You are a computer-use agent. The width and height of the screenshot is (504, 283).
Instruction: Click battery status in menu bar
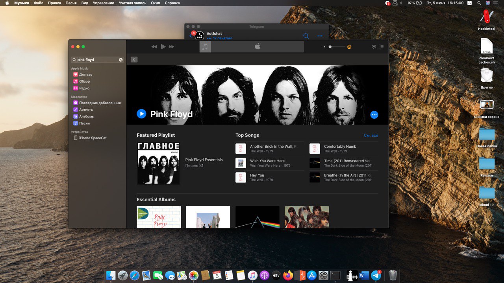pyautogui.click(x=415, y=3)
